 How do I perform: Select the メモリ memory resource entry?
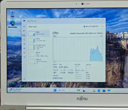tap(39, 40)
